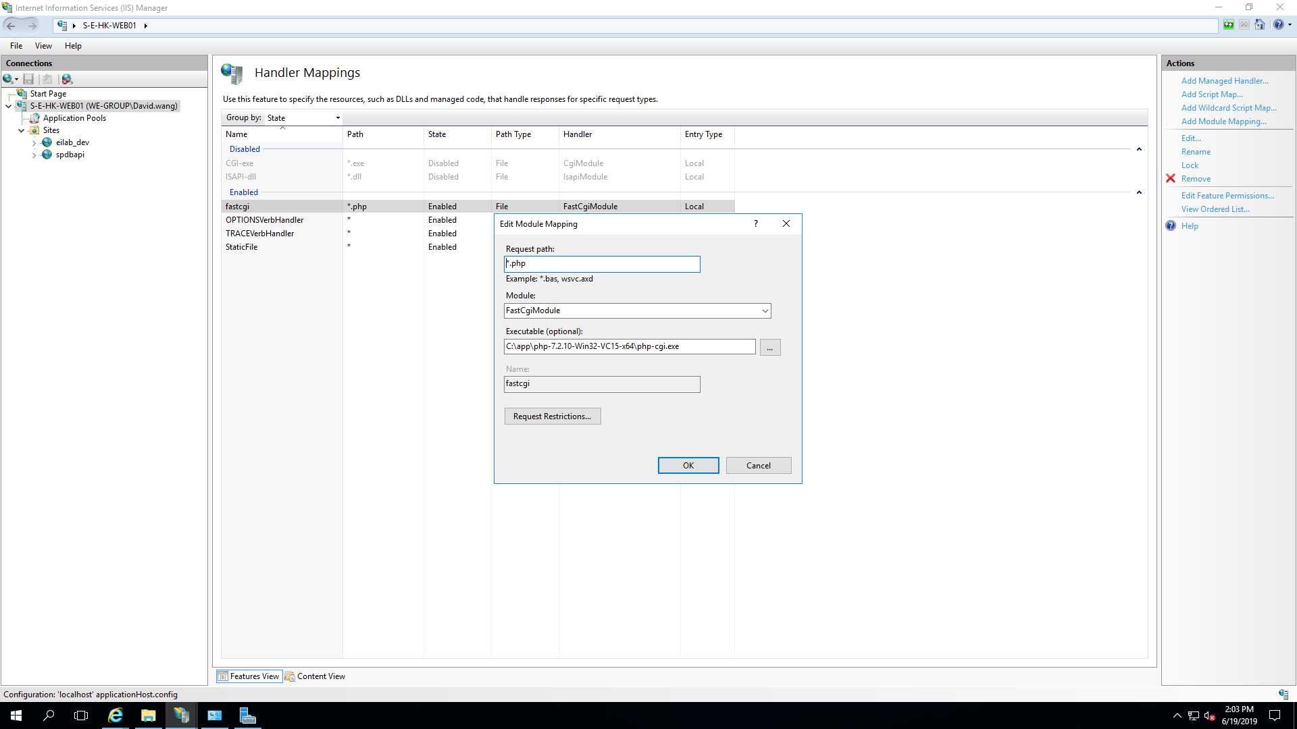The width and height of the screenshot is (1297, 729).
Task: Click the Remove handler mapping icon
Action: coord(1171,178)
